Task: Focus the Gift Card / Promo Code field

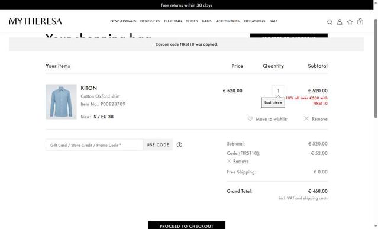Action: [94, 144]
